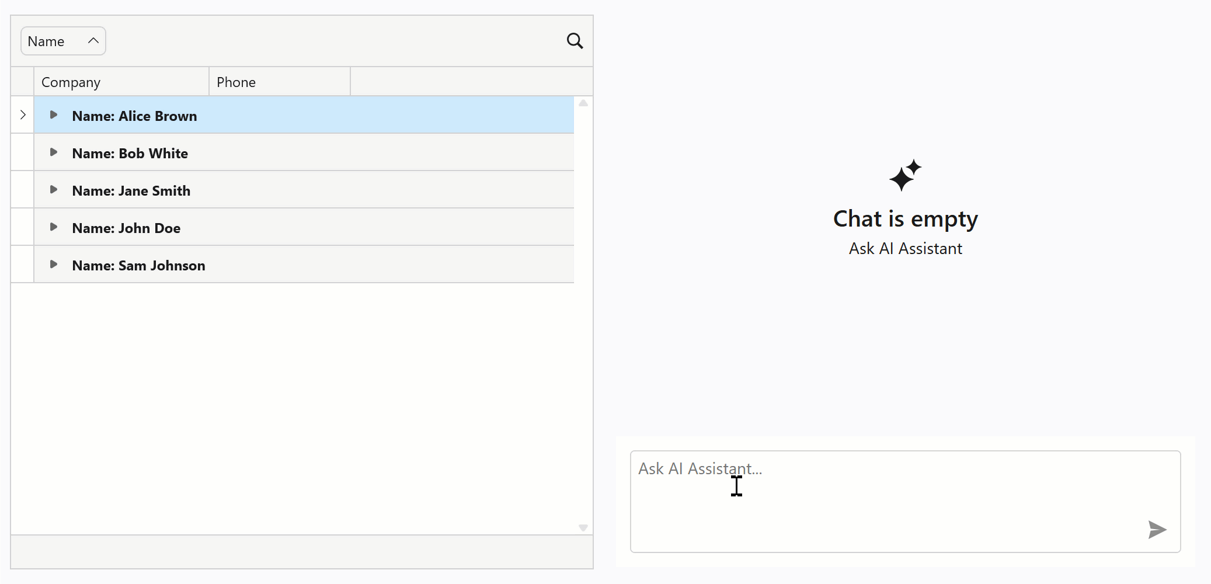Select the Bob White group row
This screenshot has height=584, width=1211.
coord(263,153)
